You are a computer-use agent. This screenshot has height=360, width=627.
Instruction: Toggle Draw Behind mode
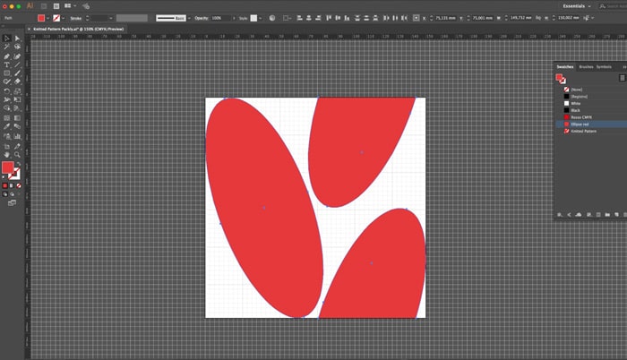pyautogui.click(x=12, y=194)
